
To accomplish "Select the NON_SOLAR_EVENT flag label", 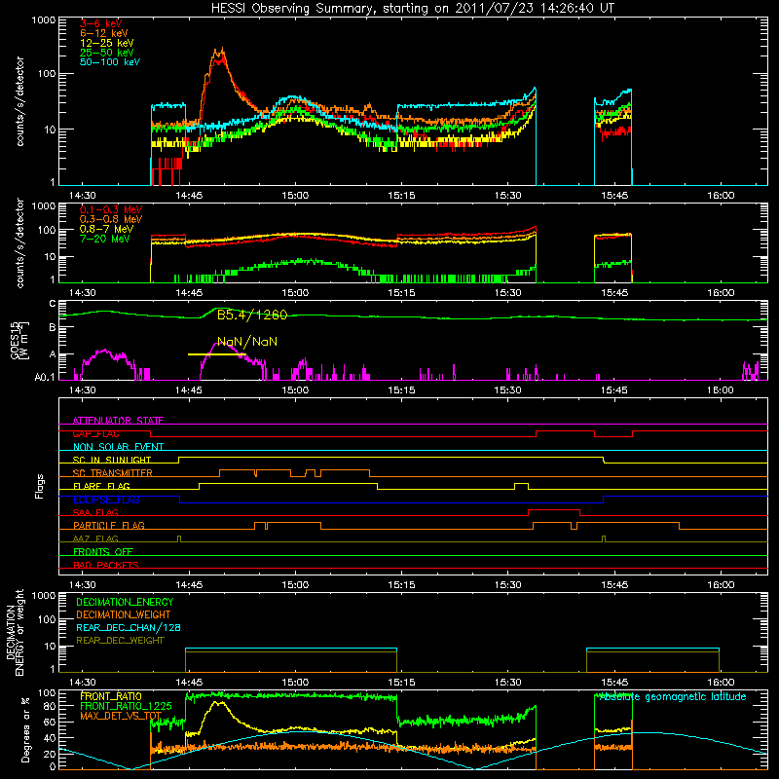I will (x=118, y=447).
